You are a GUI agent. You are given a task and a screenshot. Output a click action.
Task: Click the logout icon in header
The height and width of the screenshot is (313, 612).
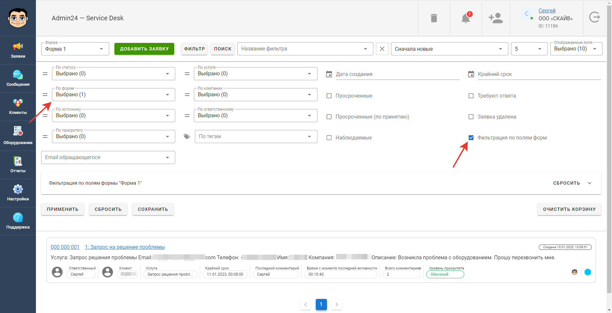click(x=594, y=17)
